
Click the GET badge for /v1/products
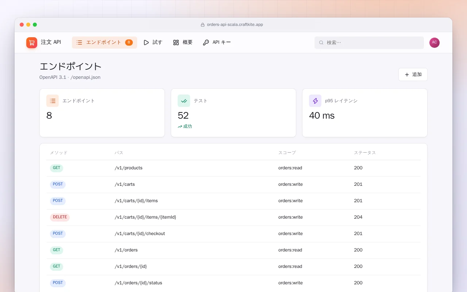[x=57, y=168]
